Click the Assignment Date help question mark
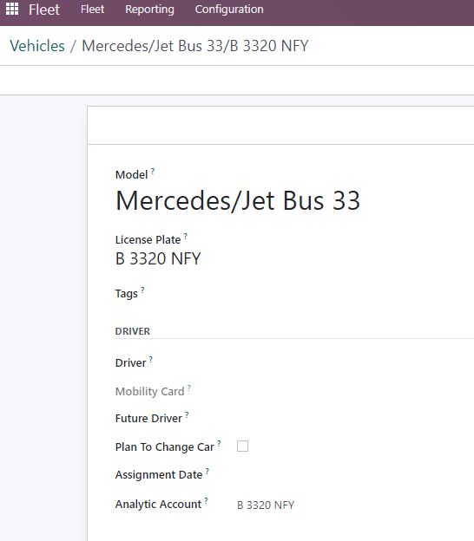 point(207,471)
